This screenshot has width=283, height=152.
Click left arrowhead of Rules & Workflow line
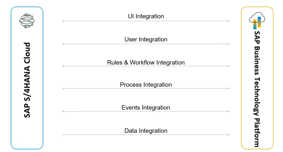point(63,66)
